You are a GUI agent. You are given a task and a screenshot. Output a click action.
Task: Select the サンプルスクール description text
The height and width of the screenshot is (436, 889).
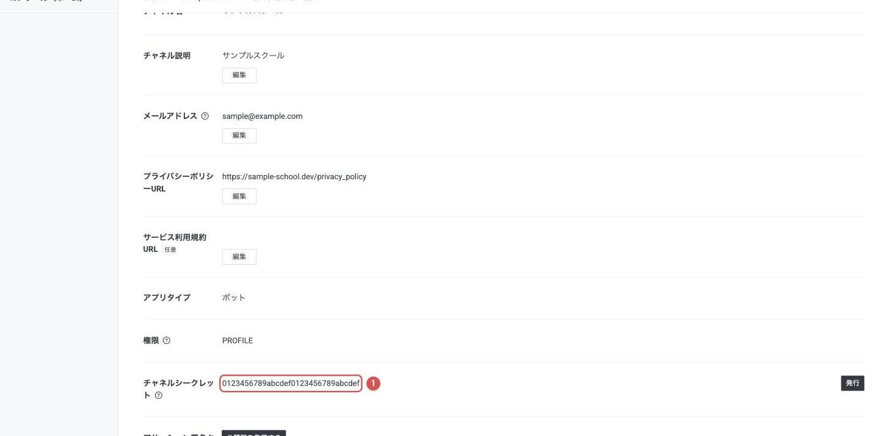click(x=253, y=55)
